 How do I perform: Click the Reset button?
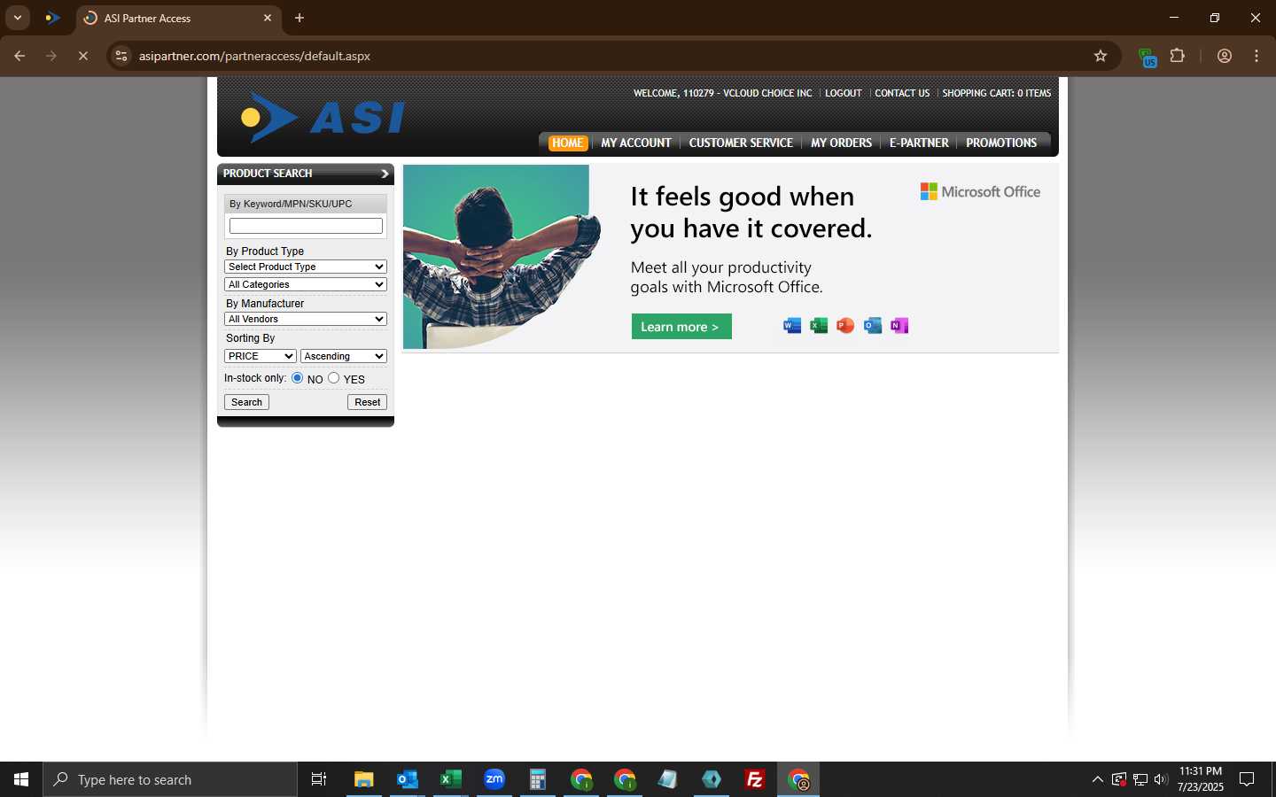tap(367, 402)
